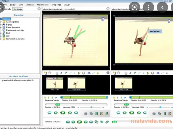Expand the IcyRadio 0.6.2.3 beta folder
Image resolution: width=173 pixels, height=129 pixels.
1,39
